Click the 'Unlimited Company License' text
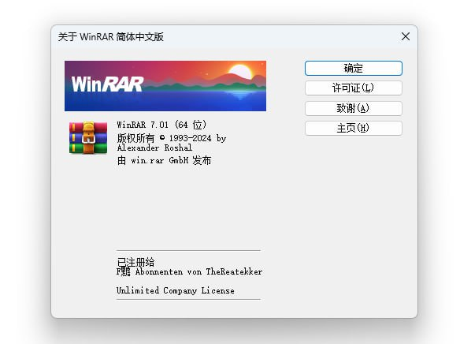Viewport: 460px width, 344px height. click(x=175, y=290)
